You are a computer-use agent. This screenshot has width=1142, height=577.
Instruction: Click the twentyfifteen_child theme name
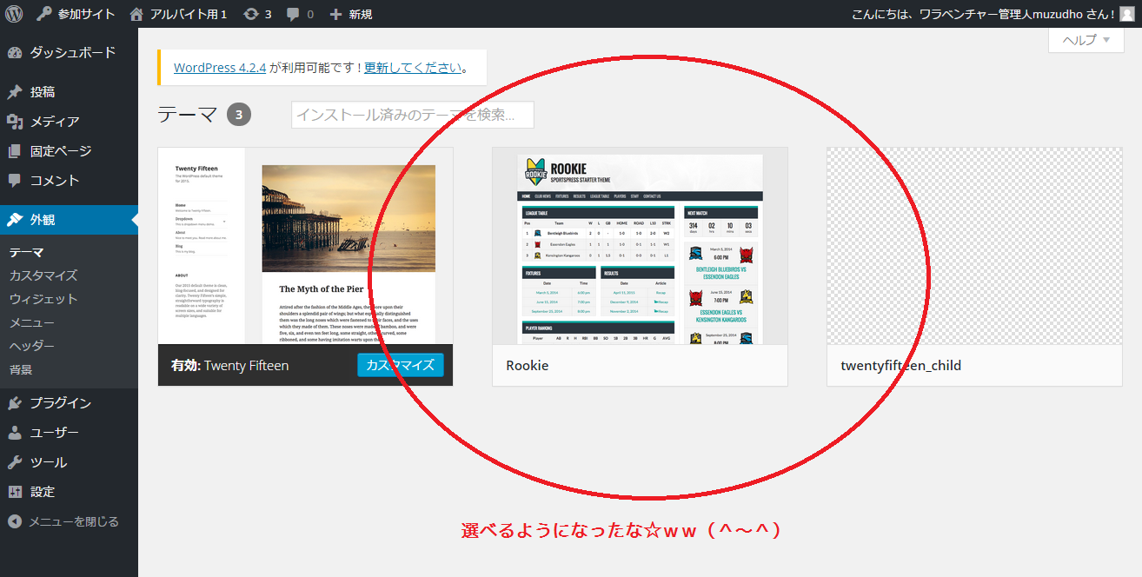click(x=901, y=366)
